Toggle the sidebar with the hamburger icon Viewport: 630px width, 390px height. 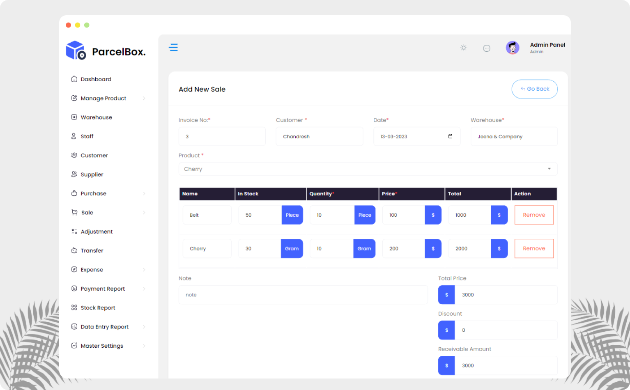point(173,47)
